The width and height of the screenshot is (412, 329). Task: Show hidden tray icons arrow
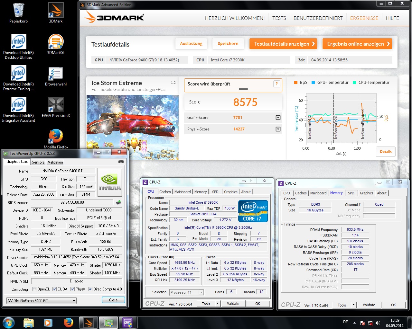[354, 323]
